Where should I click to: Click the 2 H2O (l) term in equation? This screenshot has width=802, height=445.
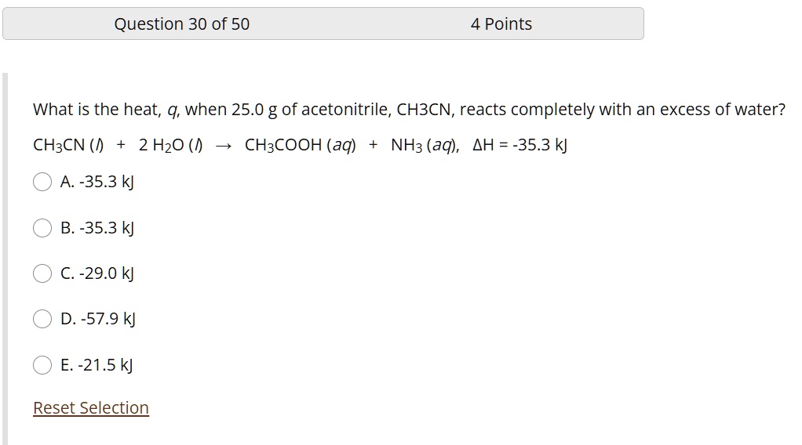pos(171,145)
